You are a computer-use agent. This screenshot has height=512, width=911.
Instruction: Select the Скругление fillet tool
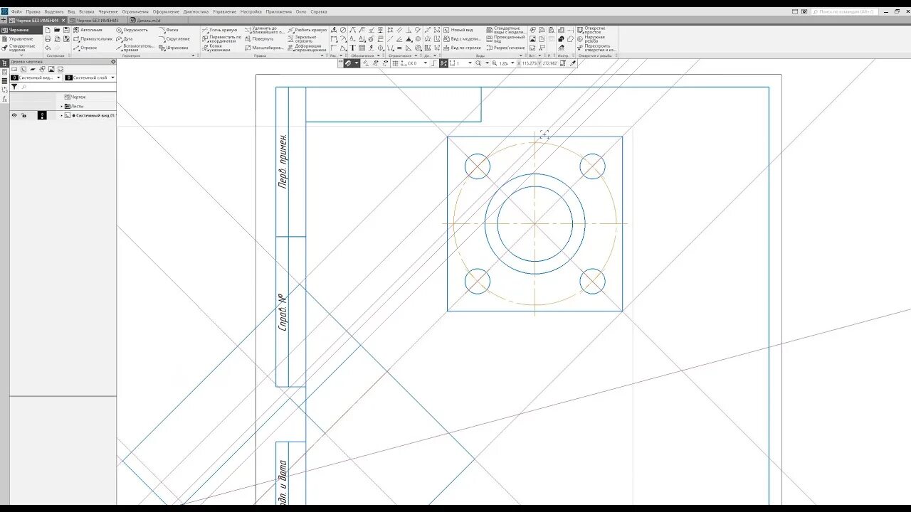point(174,39)
